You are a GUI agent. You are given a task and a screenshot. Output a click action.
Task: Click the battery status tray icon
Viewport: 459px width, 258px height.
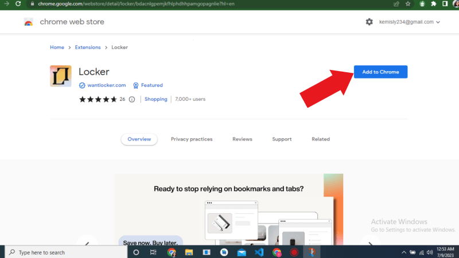pos(413,252)
